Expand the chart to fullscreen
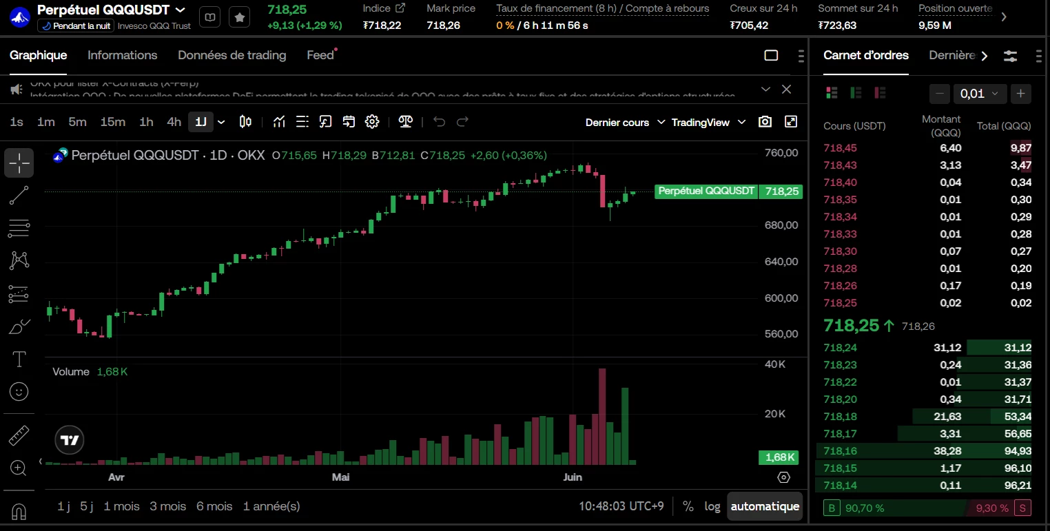 pyautogui.click(x=791, y=122)
